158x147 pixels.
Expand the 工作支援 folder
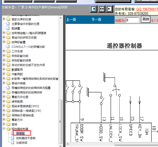click(x=4, y=51)
